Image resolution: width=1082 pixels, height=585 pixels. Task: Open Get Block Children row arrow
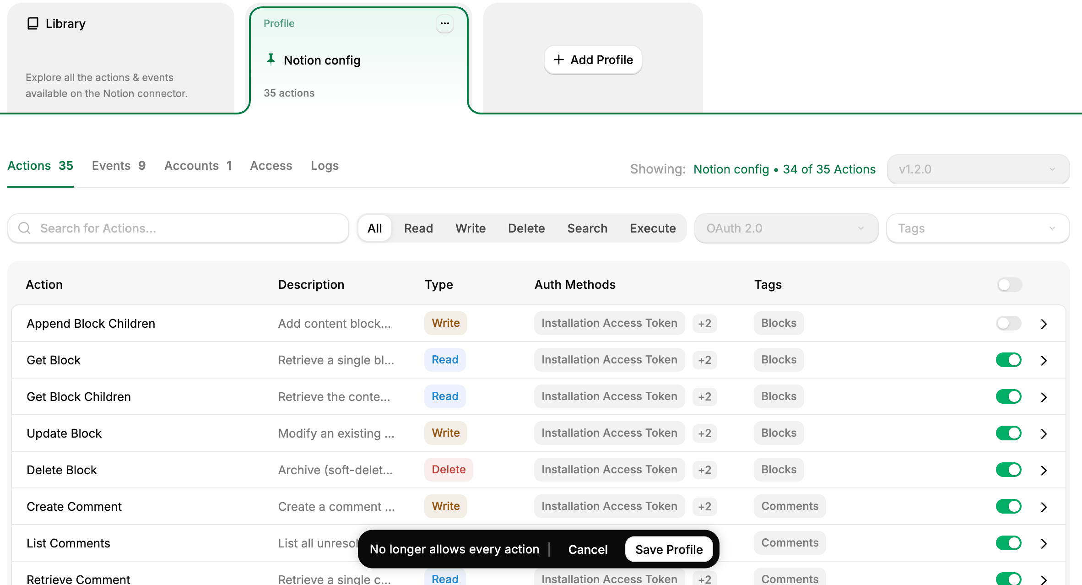click(1044, 397)
